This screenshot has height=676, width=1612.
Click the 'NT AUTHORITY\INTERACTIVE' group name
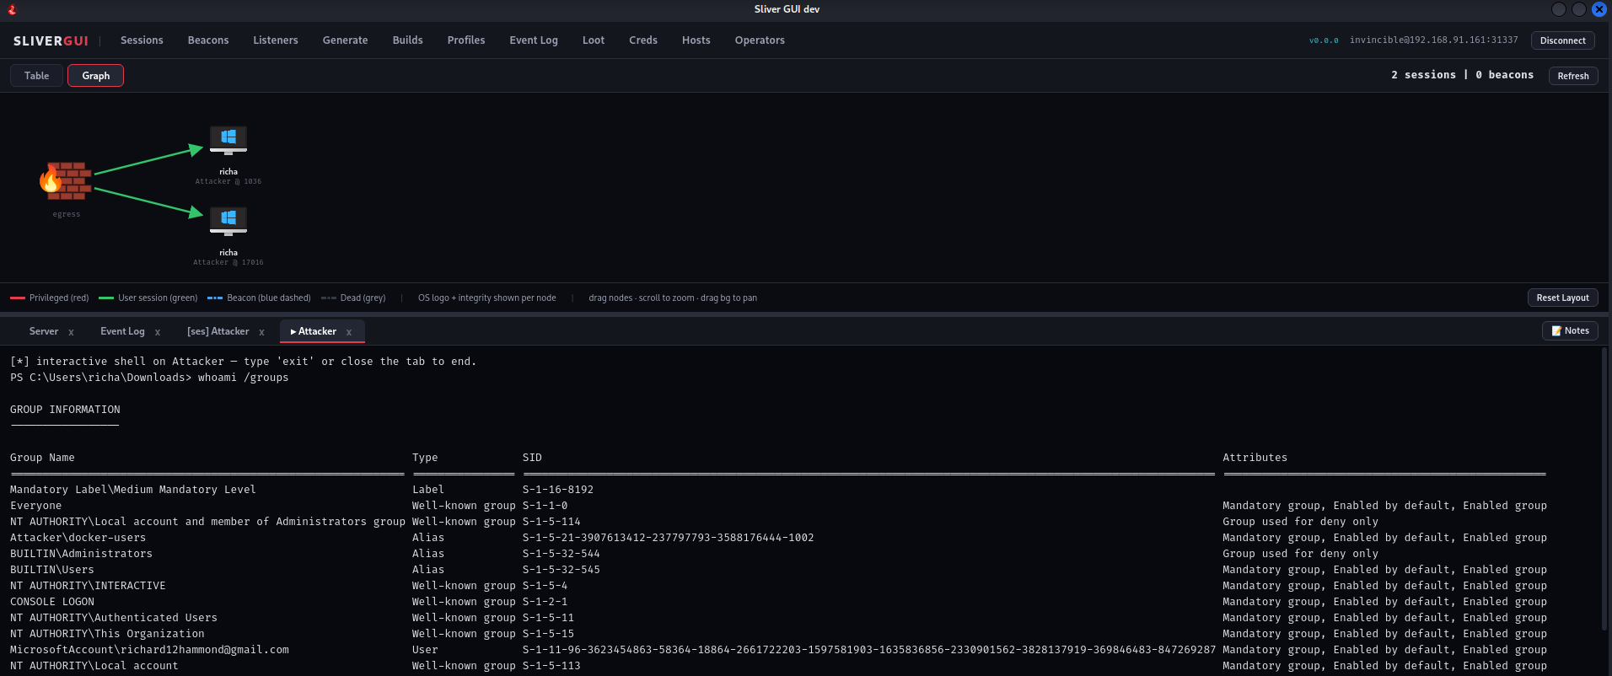click(x=88, y=586)
